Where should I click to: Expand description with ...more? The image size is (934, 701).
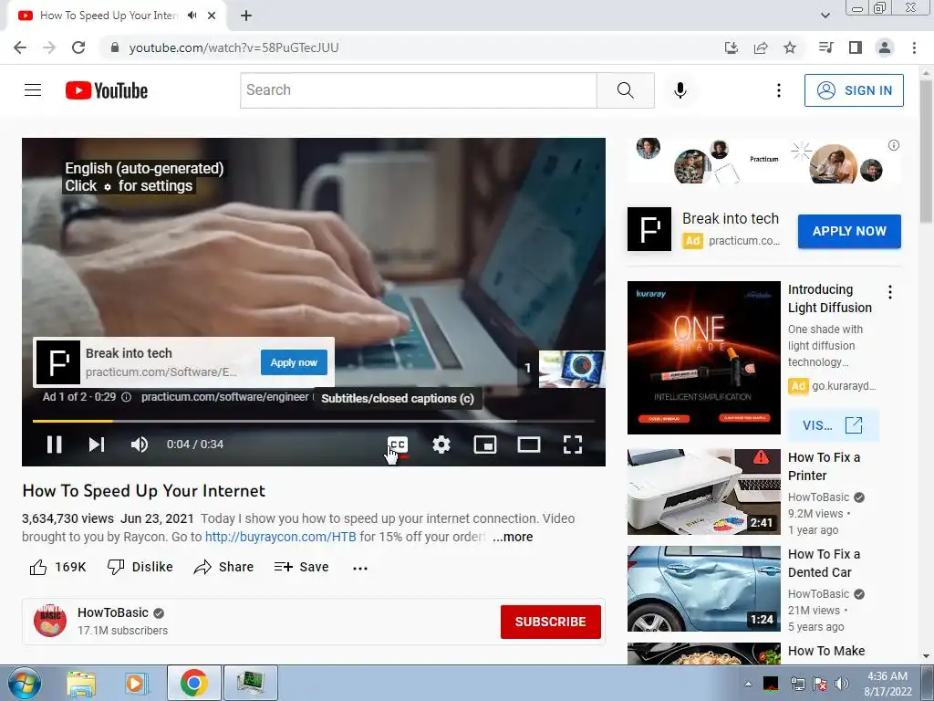[x=513, y=537]
